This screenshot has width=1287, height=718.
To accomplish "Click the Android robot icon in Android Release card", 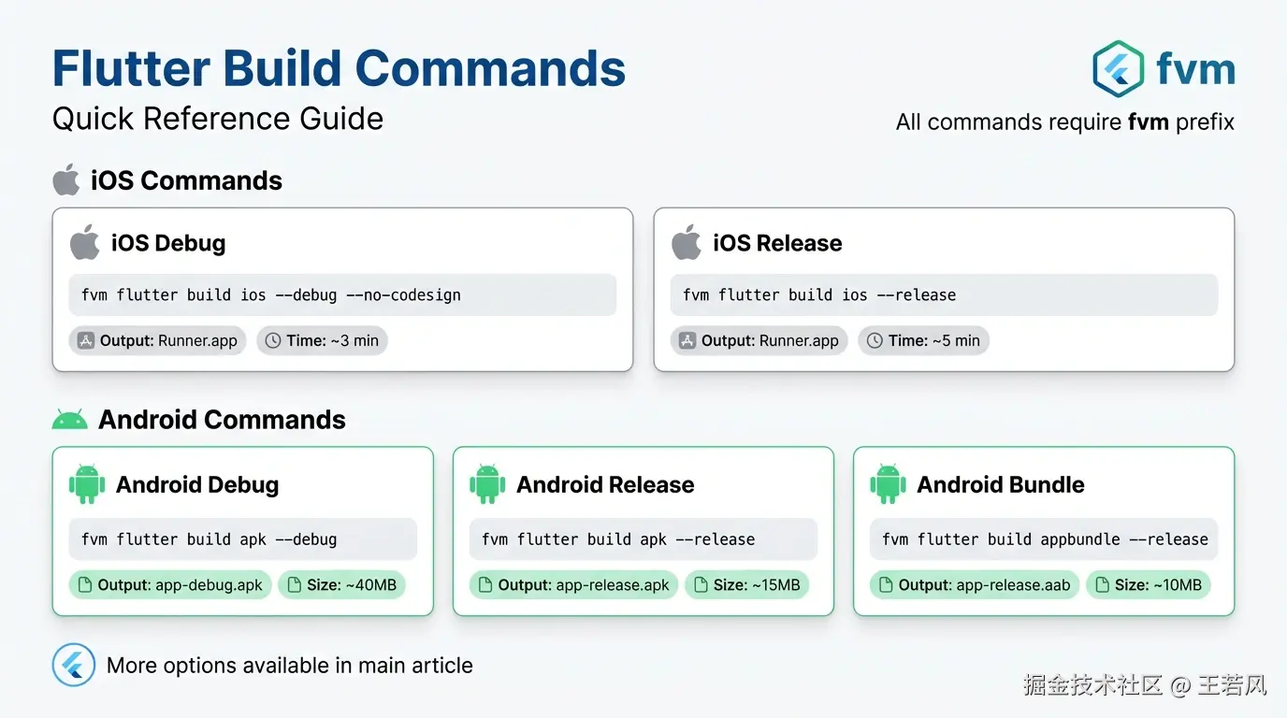I will [487, 484].
